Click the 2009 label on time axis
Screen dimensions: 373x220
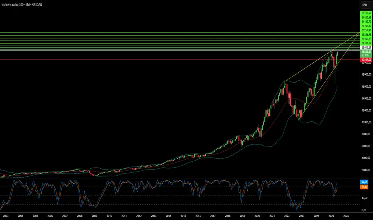pyautogui.click(x=94, y=216)
